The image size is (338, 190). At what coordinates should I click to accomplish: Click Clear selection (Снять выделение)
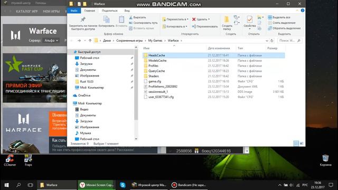coord(281,23)
